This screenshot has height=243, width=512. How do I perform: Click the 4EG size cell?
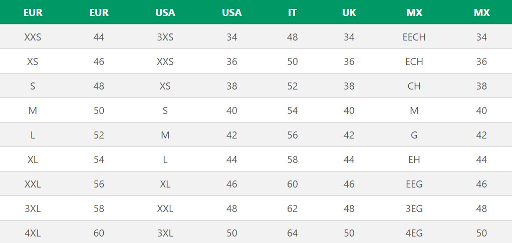[414, 233]
